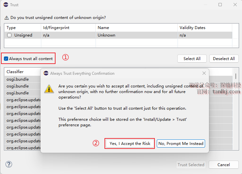Viewport: 242px width, 174px height.
Task: Click Yes, I Accept the Risk
Action: click(130, 144)
